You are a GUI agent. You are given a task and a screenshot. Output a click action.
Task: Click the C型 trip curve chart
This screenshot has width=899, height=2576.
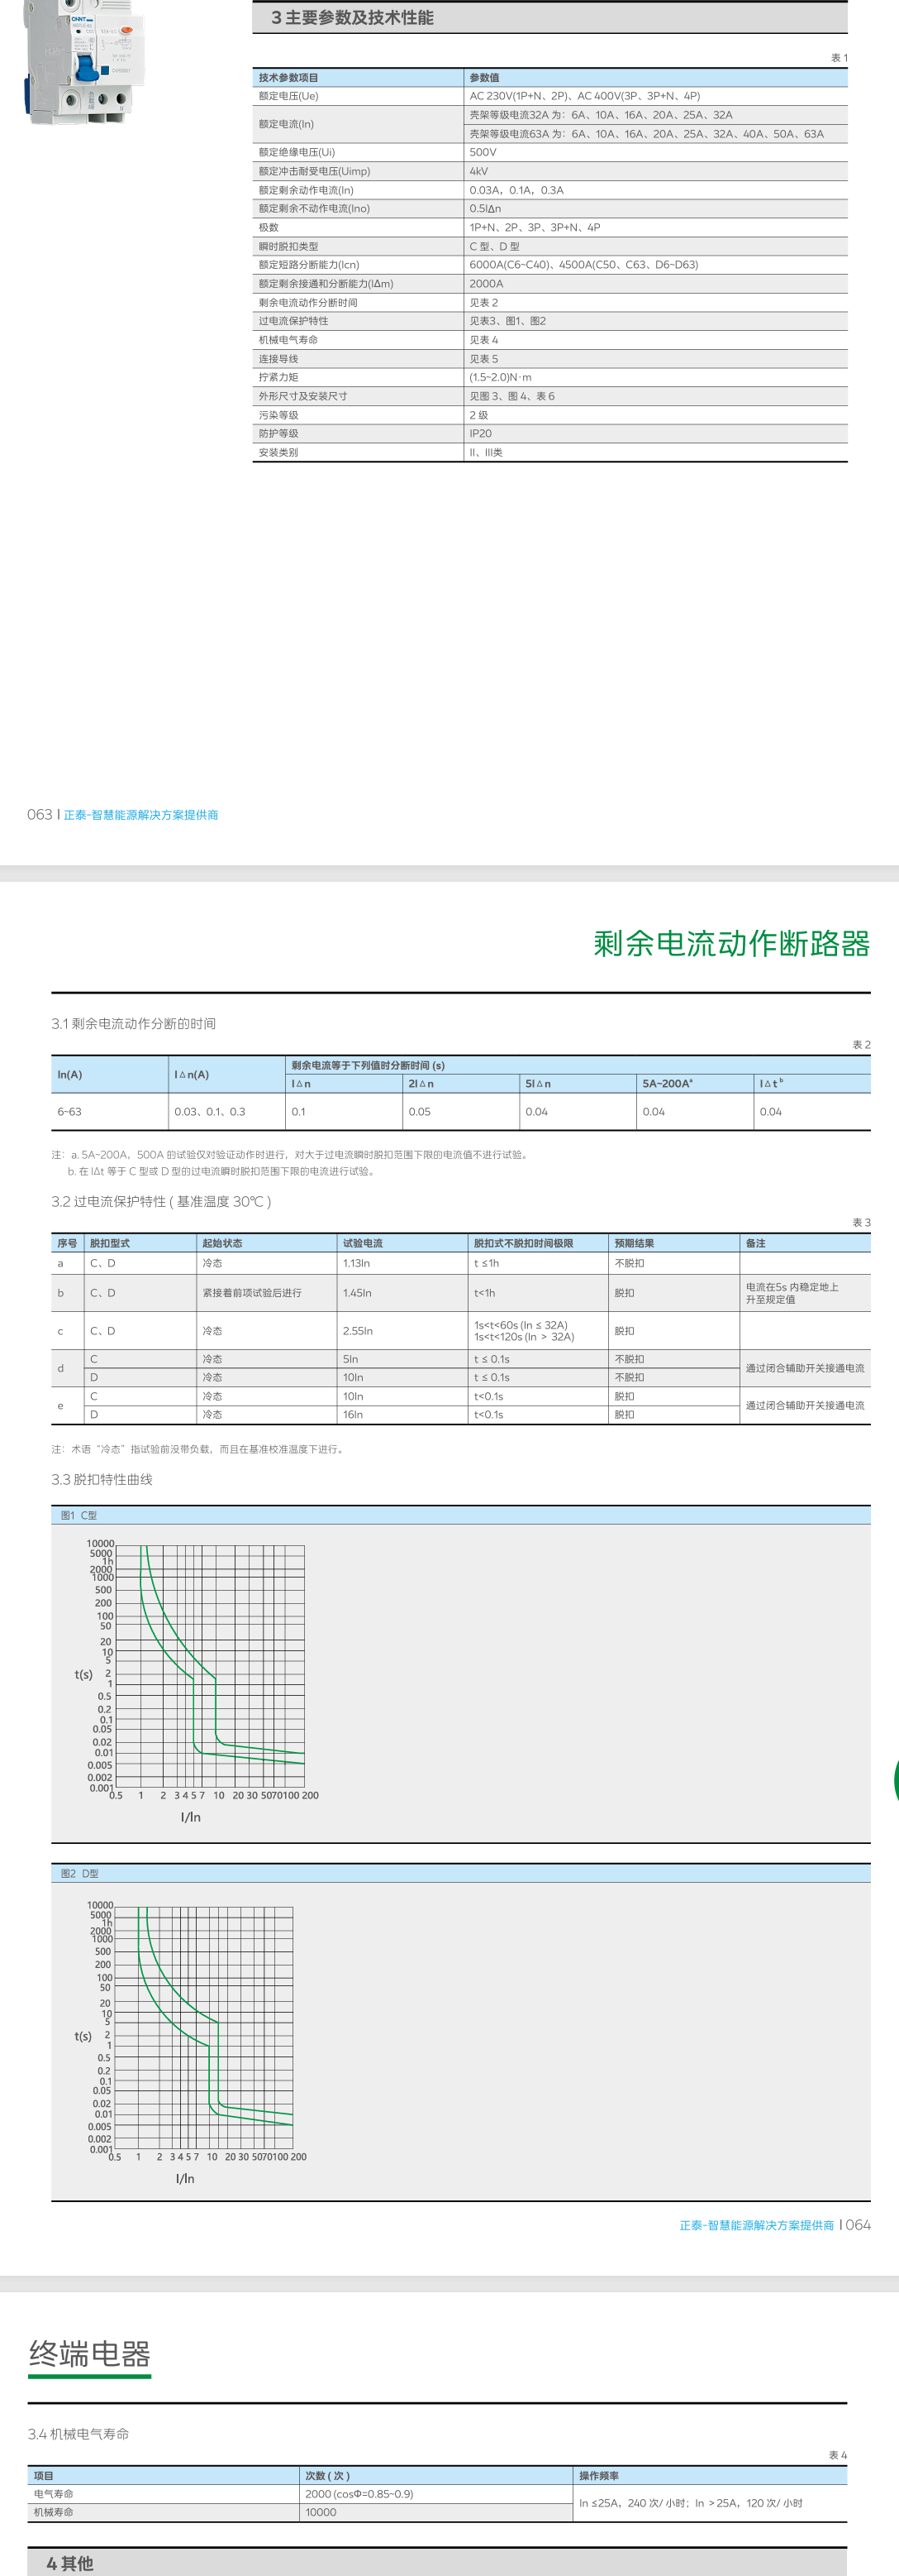196,1683
